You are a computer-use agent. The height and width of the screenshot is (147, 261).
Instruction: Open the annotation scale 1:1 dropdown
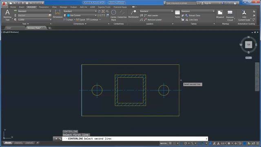point(223,143)
